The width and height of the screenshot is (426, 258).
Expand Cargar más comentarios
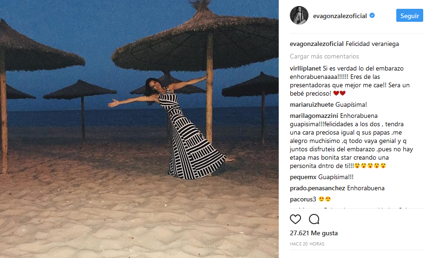click(x=324, y=56)
